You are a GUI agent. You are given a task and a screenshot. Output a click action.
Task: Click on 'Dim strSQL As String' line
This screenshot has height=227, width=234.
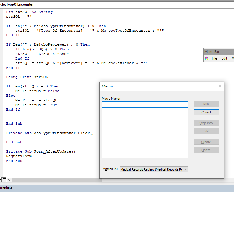click(29, 12)
